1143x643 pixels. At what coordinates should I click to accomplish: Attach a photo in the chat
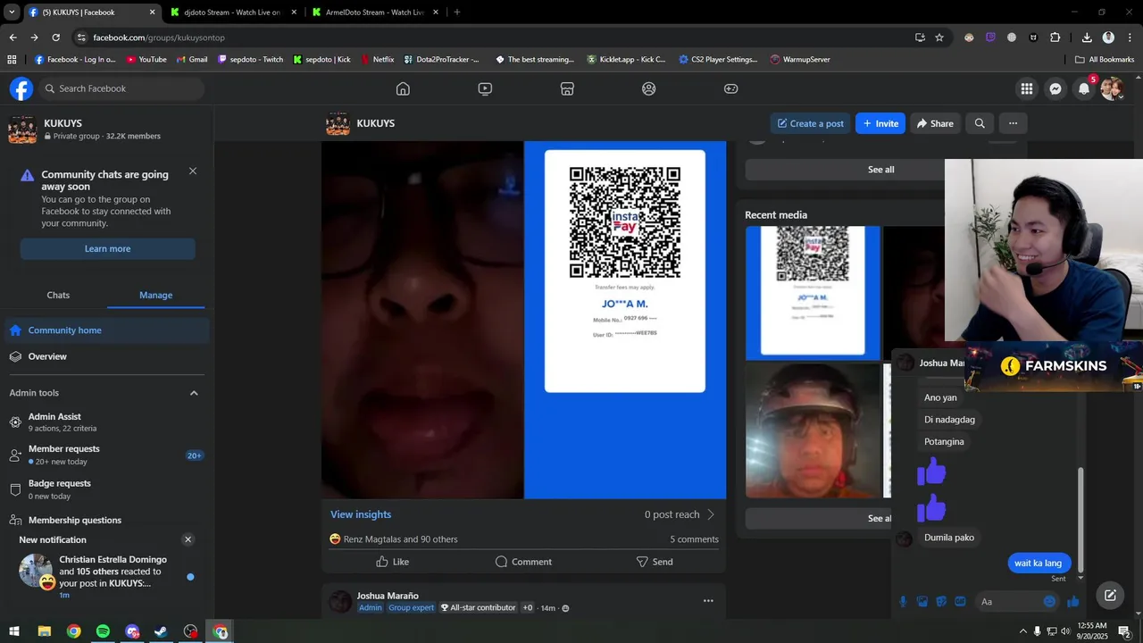[x=922, y=602]
